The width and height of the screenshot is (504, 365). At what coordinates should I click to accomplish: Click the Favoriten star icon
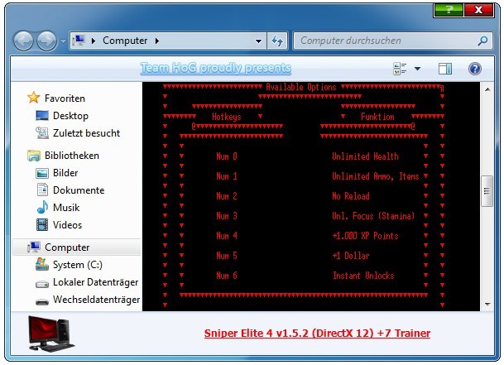pos(34,98)
